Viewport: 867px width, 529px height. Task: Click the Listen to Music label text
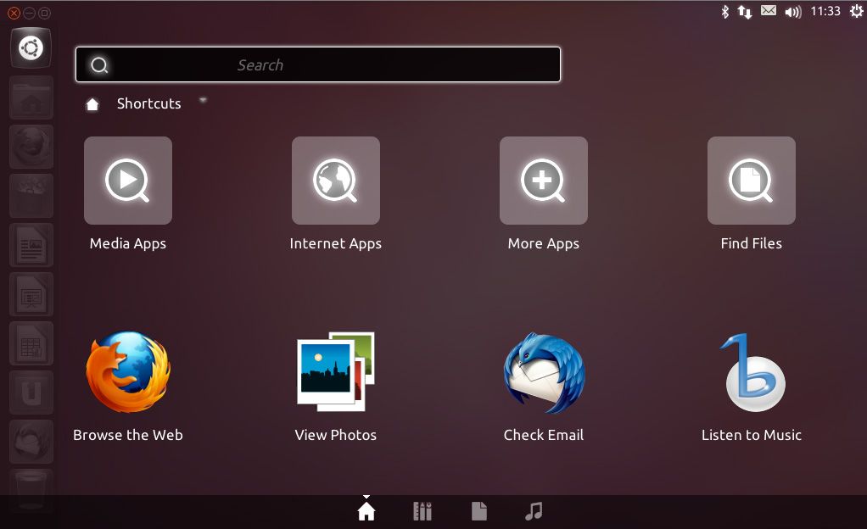click(x=752, y=435)
